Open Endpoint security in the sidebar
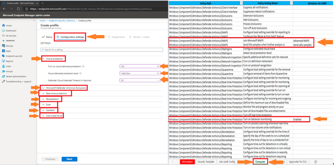This screenshot has width=334, height=165. tap(12, 56)
